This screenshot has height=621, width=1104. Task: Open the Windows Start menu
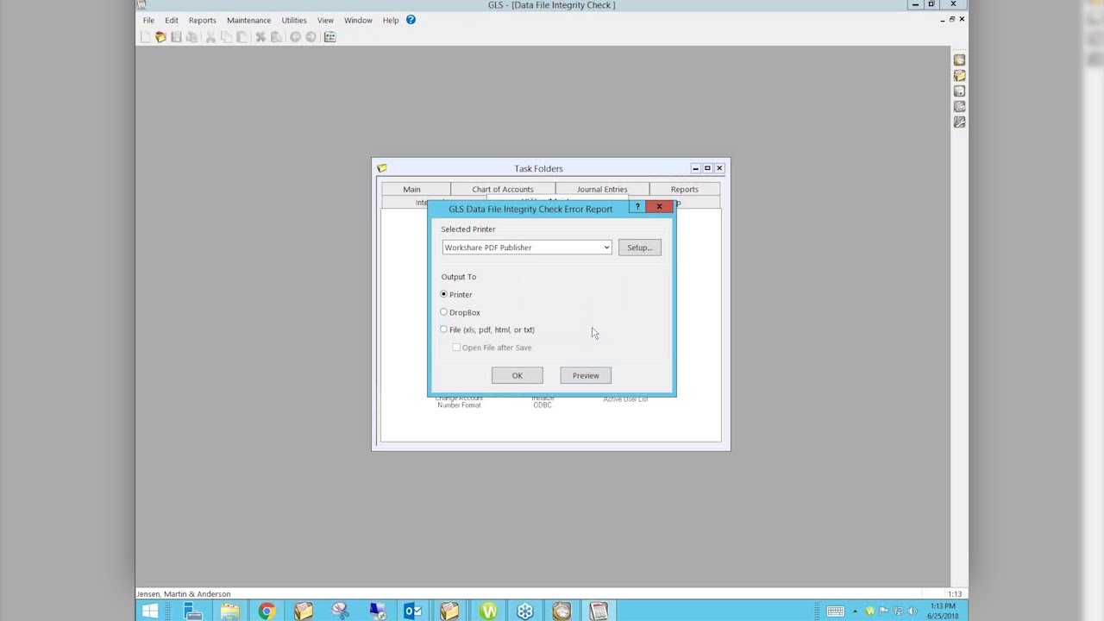(150, 612)
